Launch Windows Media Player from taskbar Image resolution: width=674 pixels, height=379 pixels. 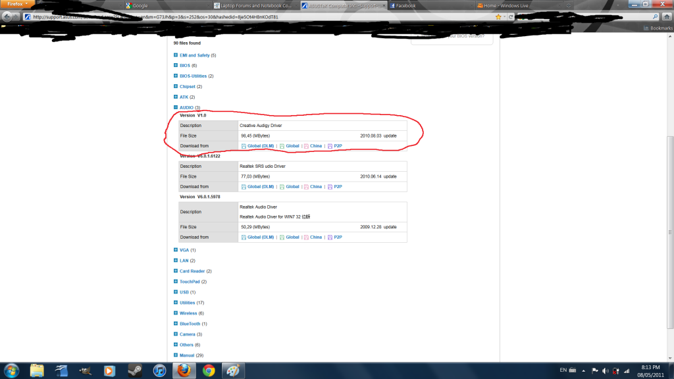(110, 370)
